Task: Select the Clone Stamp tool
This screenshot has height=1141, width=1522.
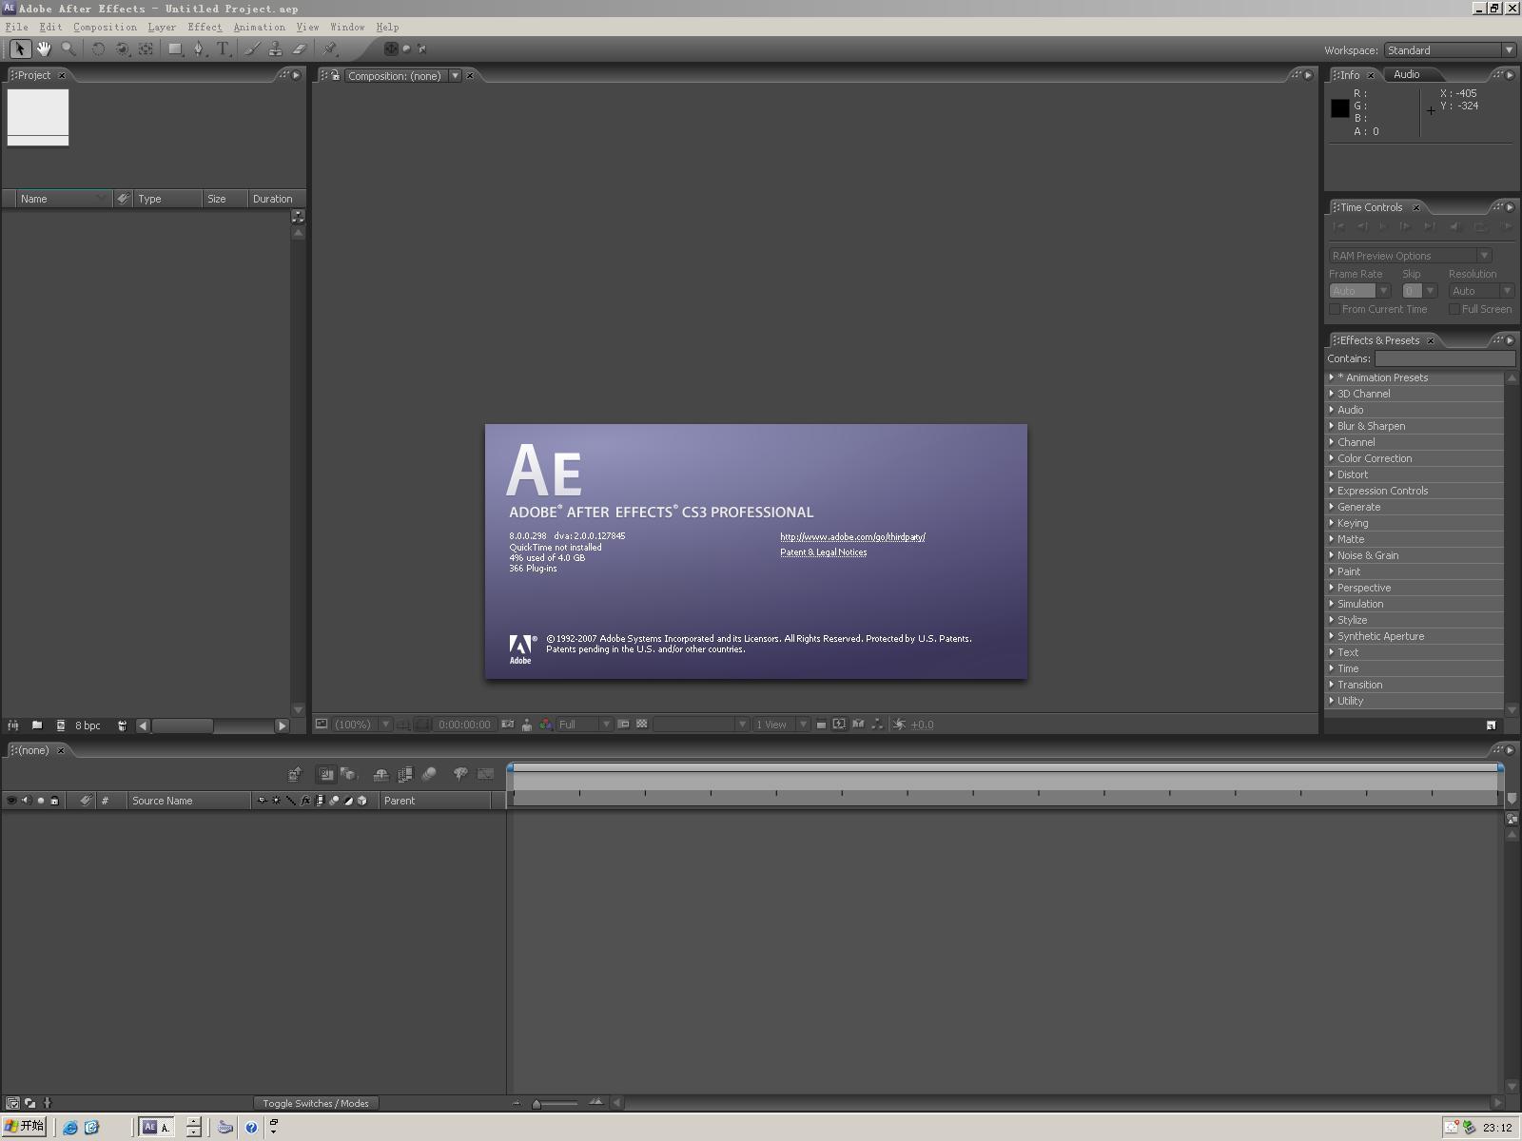Action: point(276,48)
